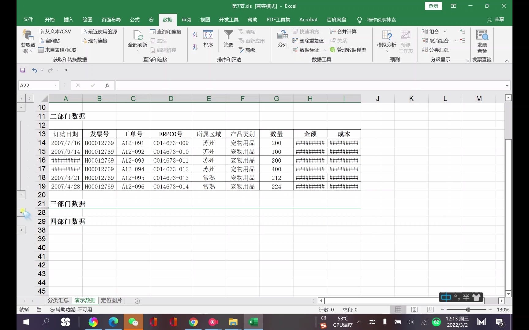Collapse 二部门数据 group with minus button
The width and height of the screenshot is (529, 330).
[x=21, y=195]
